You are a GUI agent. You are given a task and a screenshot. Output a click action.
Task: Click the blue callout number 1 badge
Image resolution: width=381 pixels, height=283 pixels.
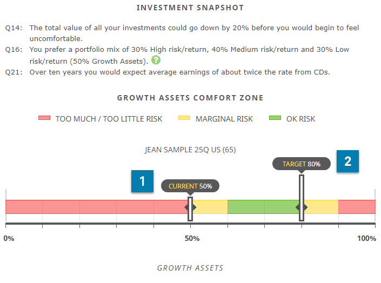(x=142, y=181)
